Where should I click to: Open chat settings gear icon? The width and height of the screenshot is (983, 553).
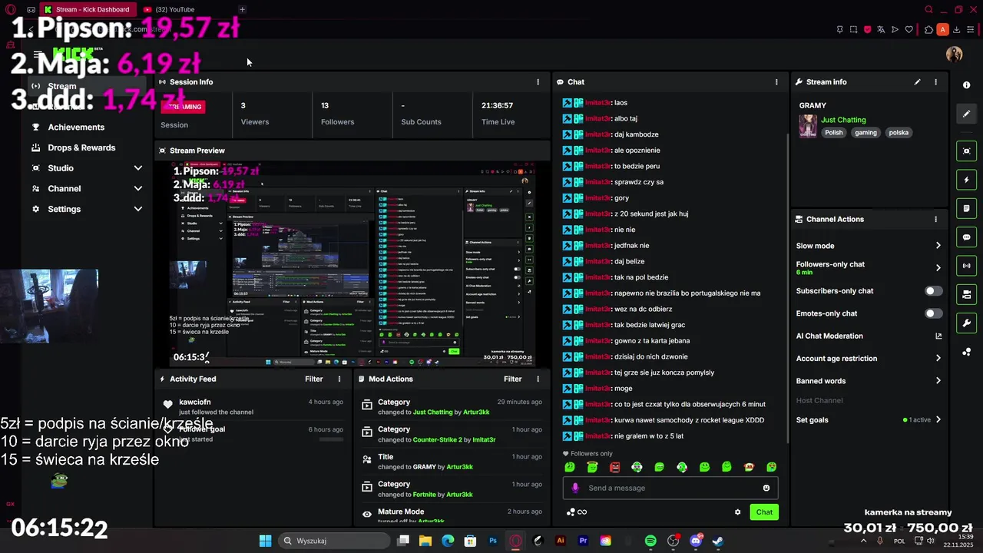coord(738,512)
